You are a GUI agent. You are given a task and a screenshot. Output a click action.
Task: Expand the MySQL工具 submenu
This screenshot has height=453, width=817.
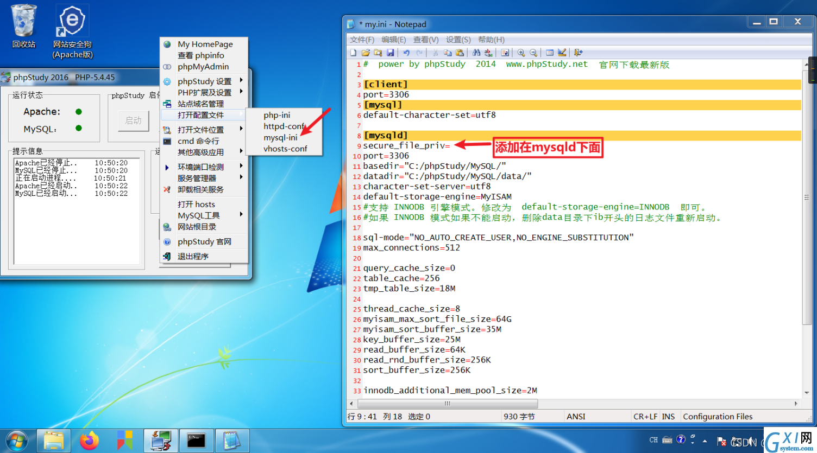(x=204, y=215)
